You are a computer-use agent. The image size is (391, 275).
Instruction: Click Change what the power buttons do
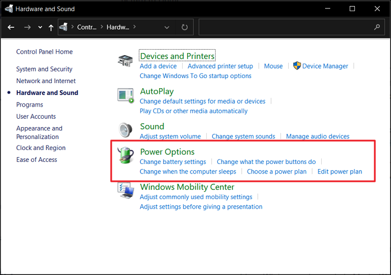click(x=266, y=162)
